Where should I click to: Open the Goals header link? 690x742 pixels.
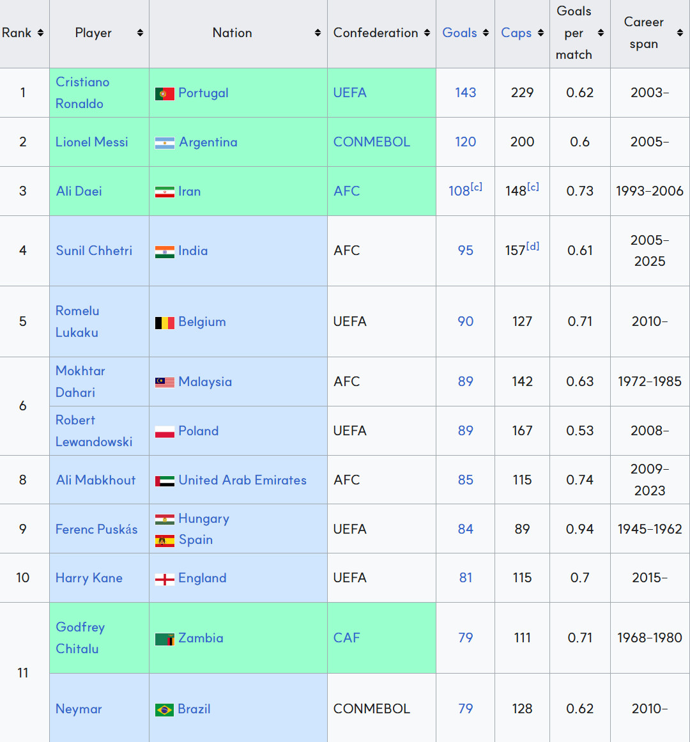click(x=459, y=33)
